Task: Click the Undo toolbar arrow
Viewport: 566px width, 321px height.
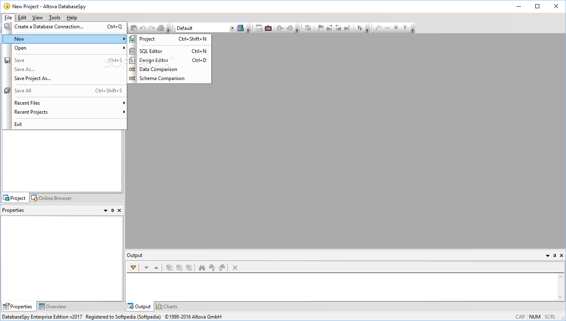Action: (x=143, y=28)
